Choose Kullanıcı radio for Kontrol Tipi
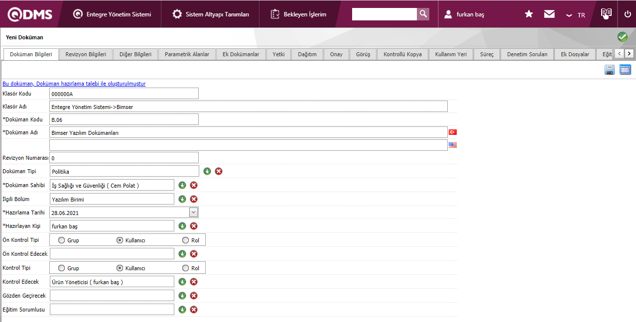This screenshot has height=322, width=636. click(120, 268)
